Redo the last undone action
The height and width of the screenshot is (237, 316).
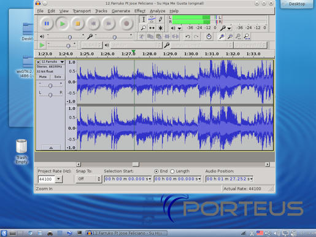pyautogui.click(x=196, y=37)
